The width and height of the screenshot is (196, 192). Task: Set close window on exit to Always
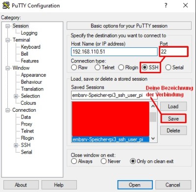(x=82, y=161)
